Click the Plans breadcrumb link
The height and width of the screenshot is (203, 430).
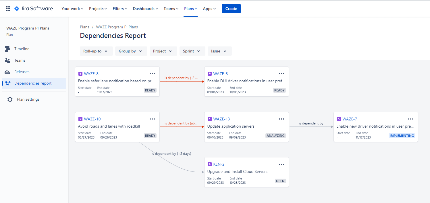click(x=84, y=27)
